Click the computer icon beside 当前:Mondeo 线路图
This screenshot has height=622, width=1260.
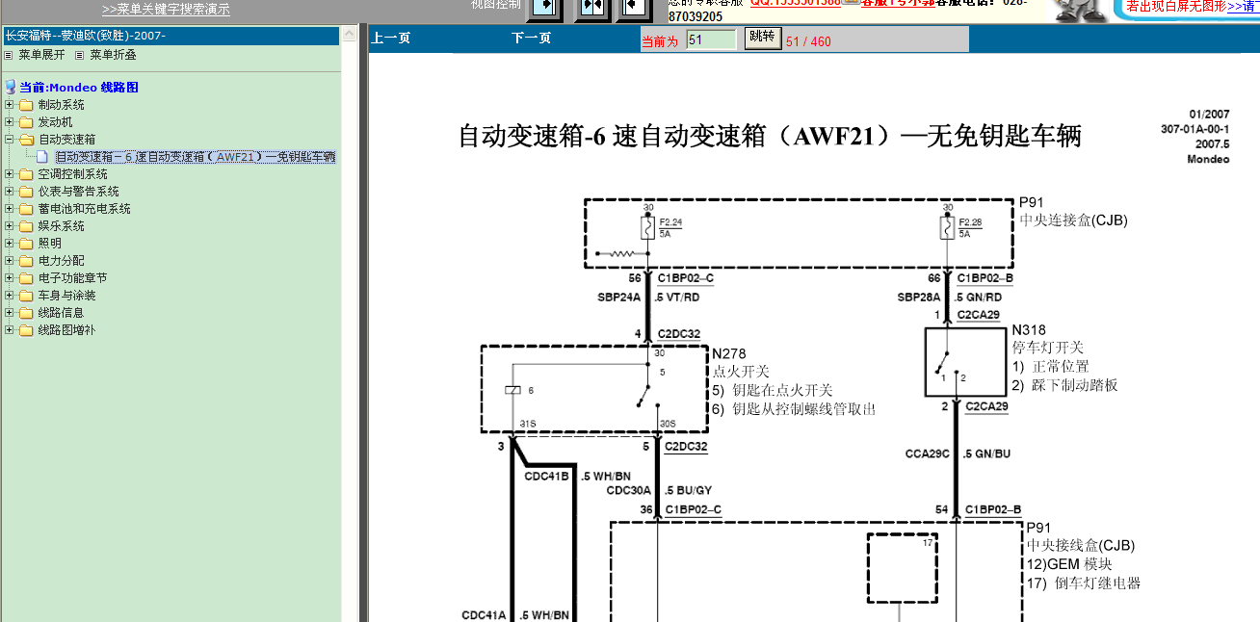pyautogui.click(x=13, y=88)
